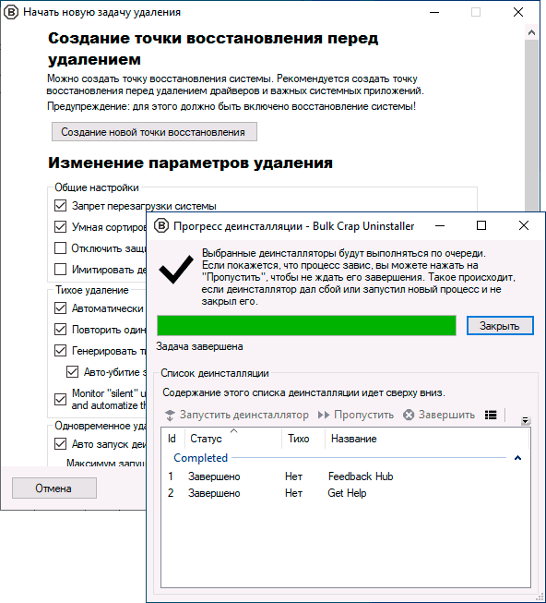Toggle Авто запуск checkbox
The image size is (546, 603).
click(x=60, y=444)
